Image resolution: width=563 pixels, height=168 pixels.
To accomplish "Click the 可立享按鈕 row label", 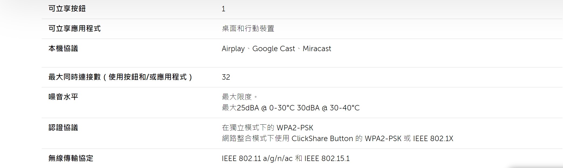I will tap(67, 9).
